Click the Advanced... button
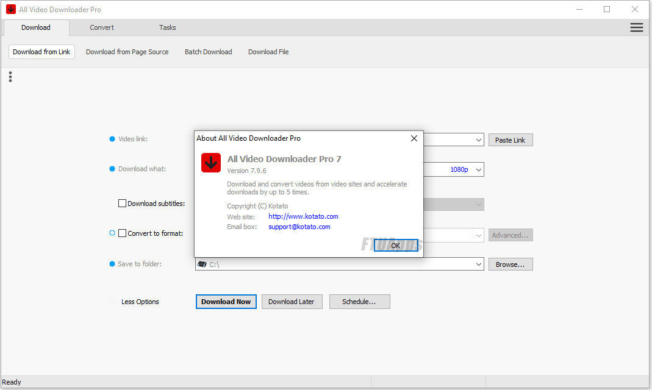This screenshot has height=390, width=652. (510, 235)
